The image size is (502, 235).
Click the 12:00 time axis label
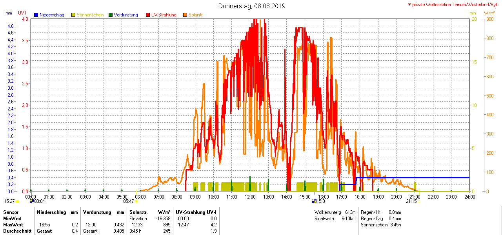250,196
